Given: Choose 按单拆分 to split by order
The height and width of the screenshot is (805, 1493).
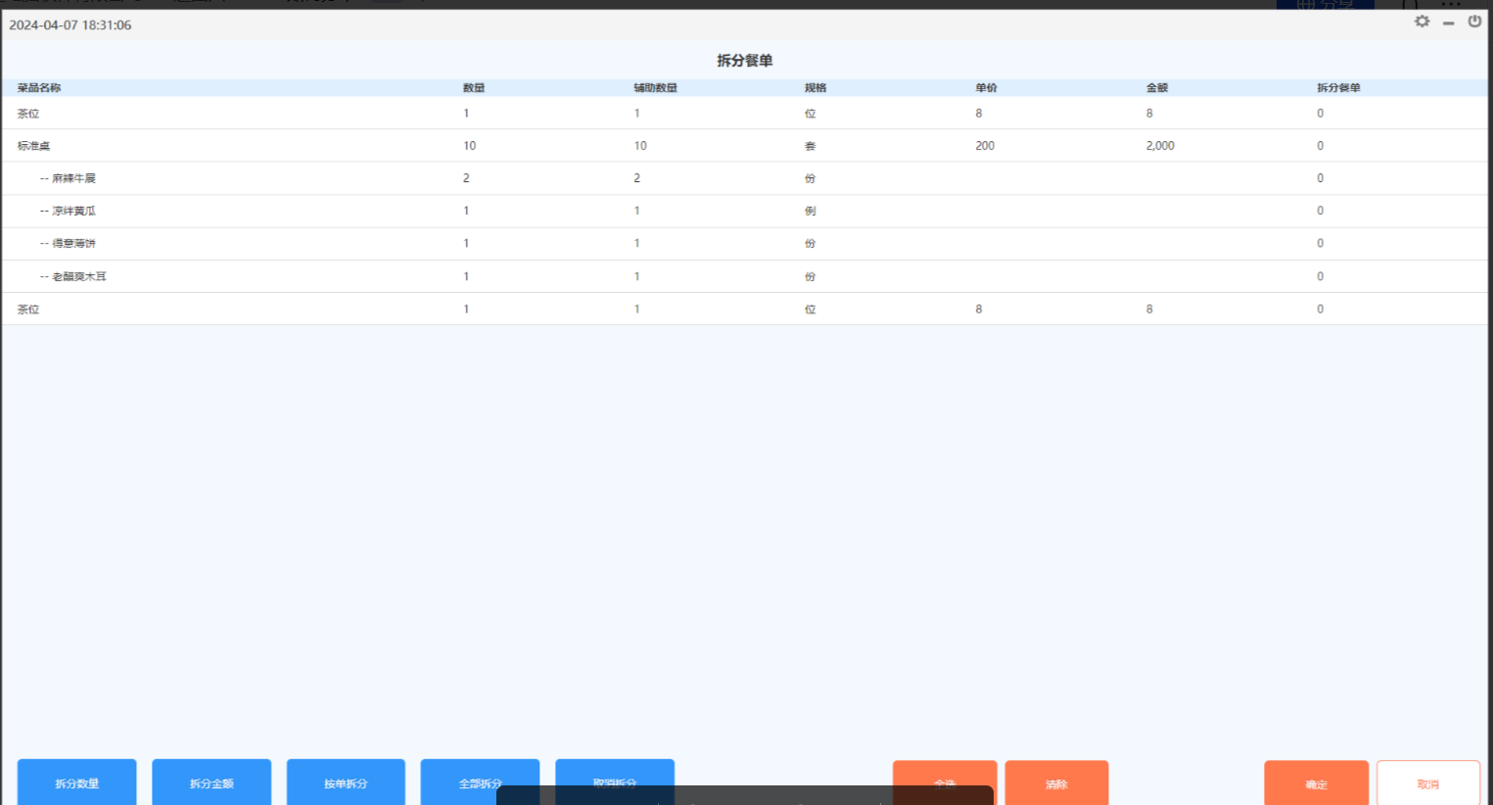Looking at the screenshot, I should tap(346, 782).
